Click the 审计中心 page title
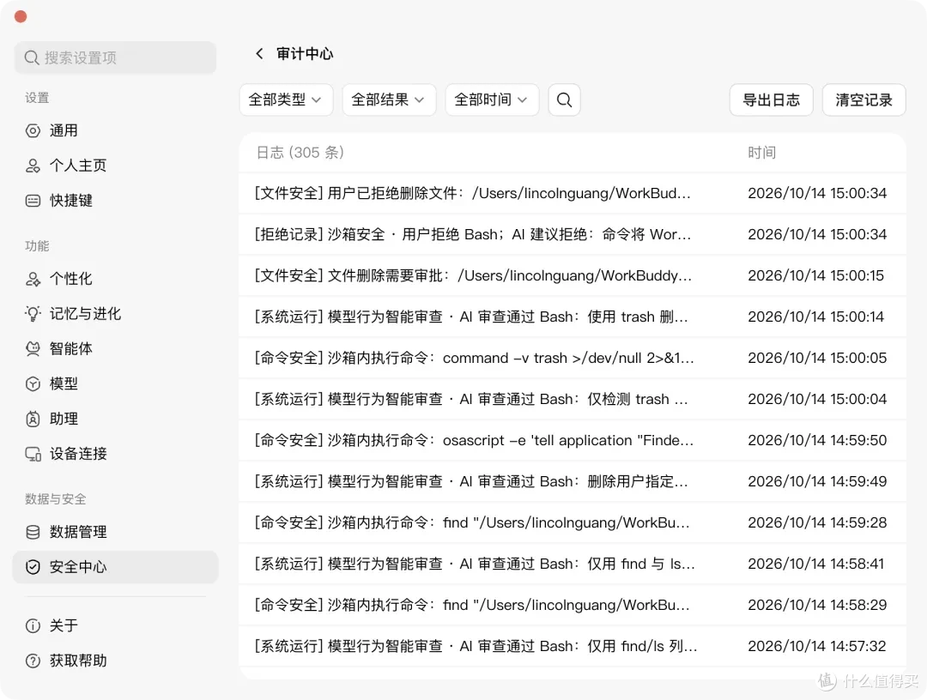This screenshot has width=927, height=700. (x=305, y=54)
